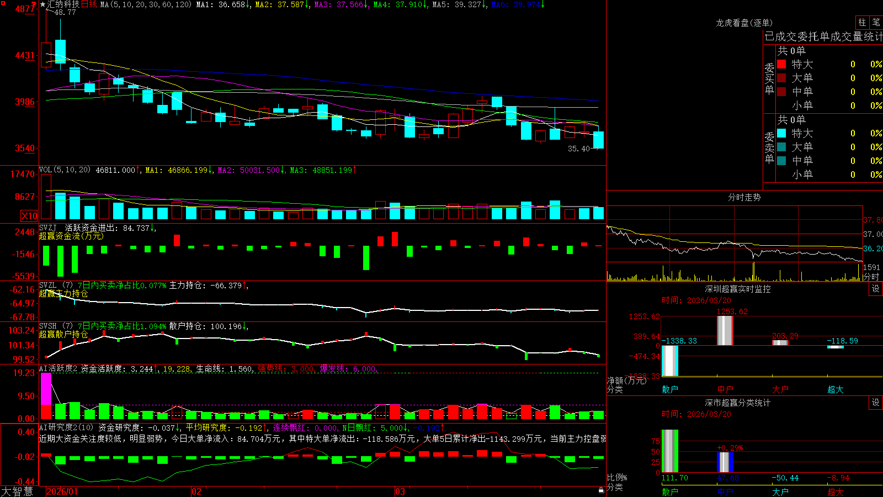Click the 大智慧 logo in the bottom-left

click(17, 491)
